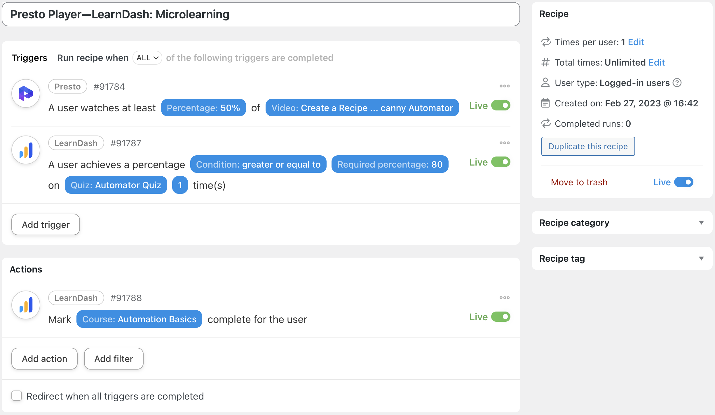Screen dimensions: 715x415
Task: Click the trigger ID #91784
Action: pos(109,87)
